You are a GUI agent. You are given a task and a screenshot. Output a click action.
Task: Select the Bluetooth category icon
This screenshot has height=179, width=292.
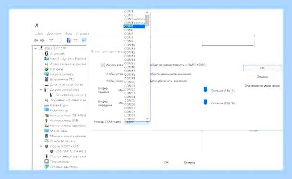point(47,54)
